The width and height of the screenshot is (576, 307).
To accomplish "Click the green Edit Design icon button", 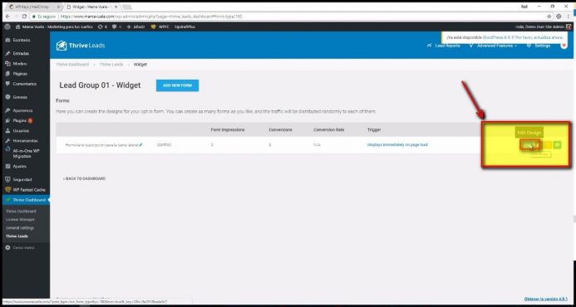I will click(x=530, y=145).
